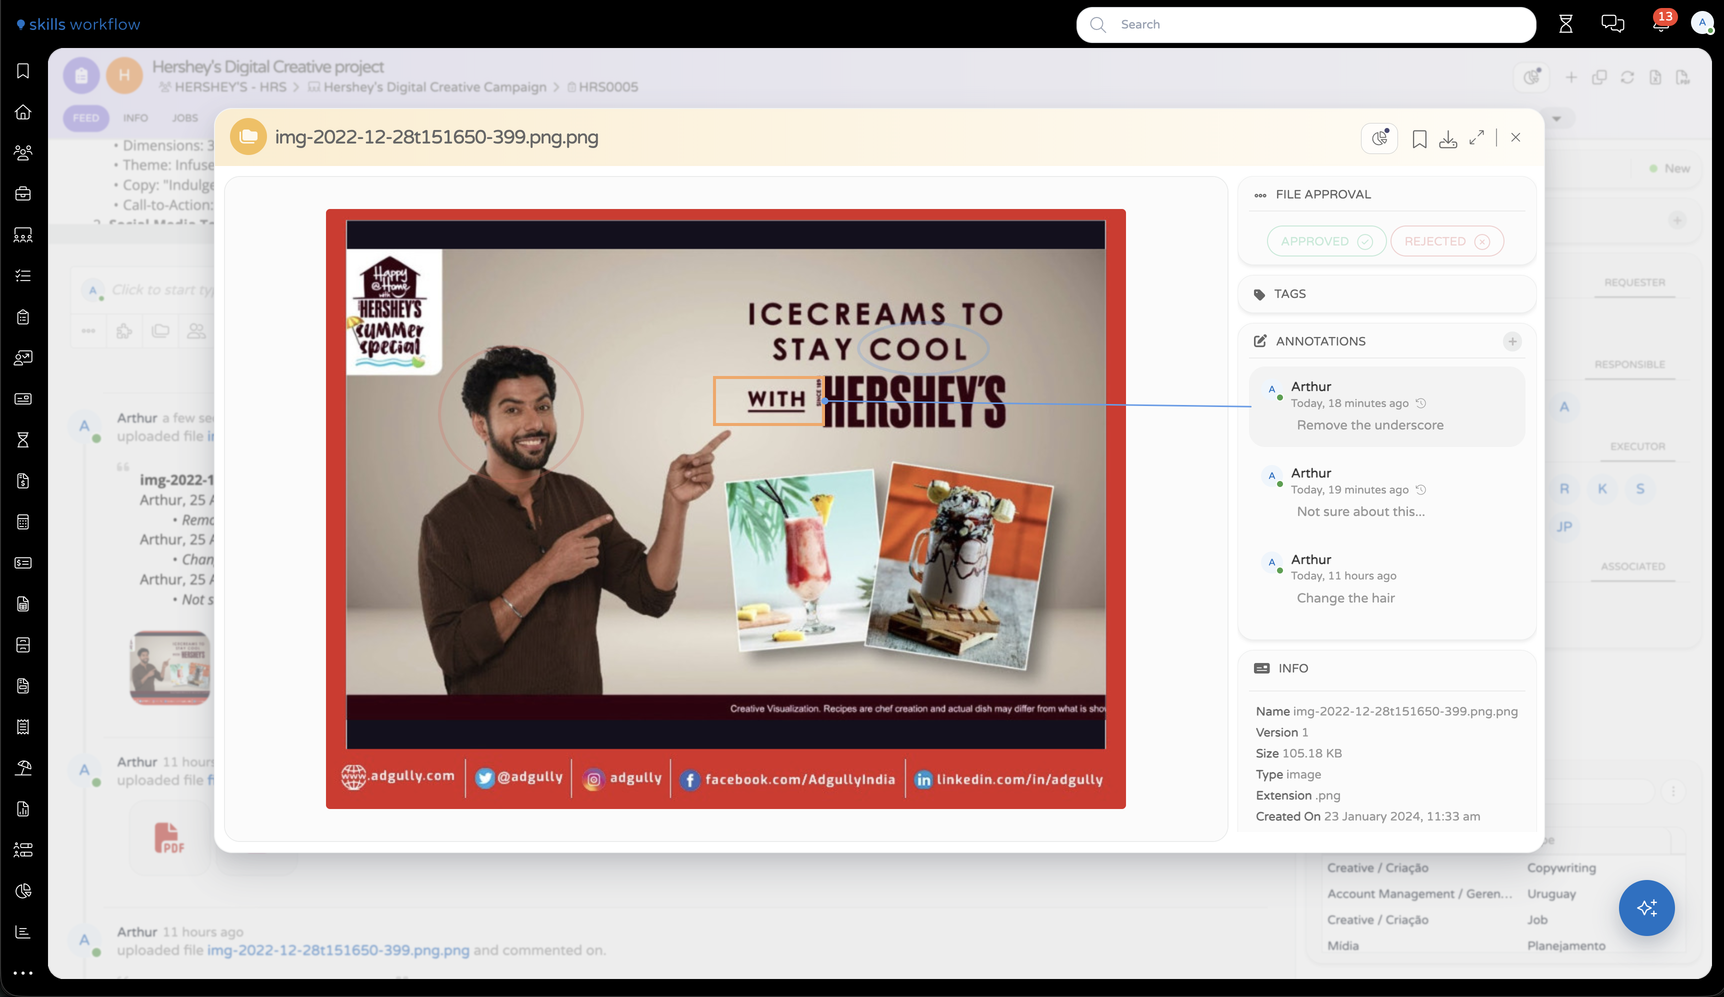Image resolution: width=1724 pixels, height=997 pixels.
Task: Open the hourglass icon in the left sidebar
Action: (23, 440)
